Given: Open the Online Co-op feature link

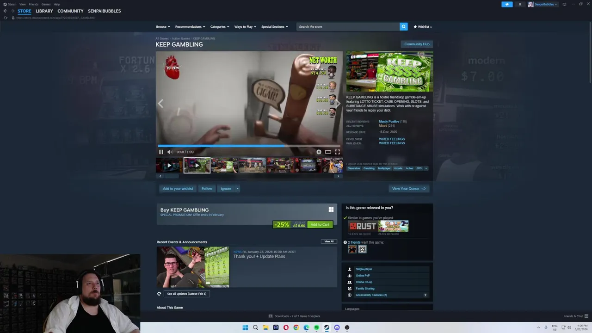Looking at the screenshot, I should (364, 282).
